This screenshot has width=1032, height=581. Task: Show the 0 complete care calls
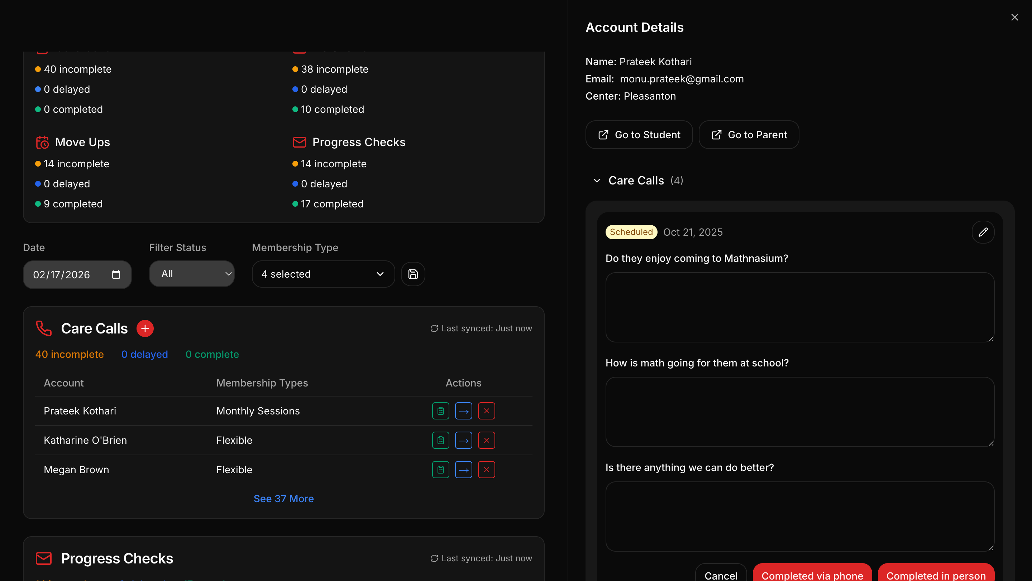coord(212,354)
